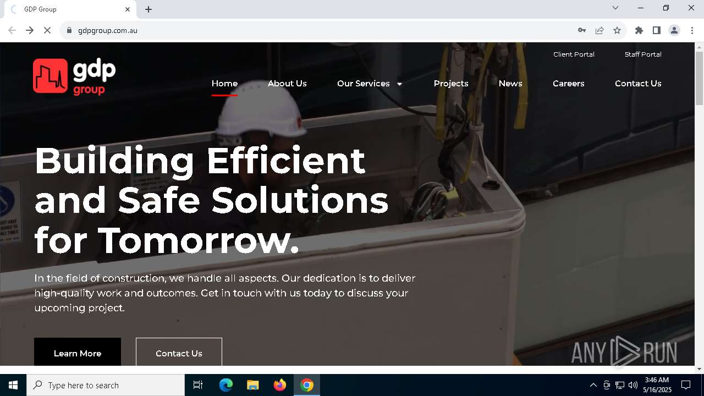
Task: Open tab search chevron
Action: (x=615, y=8)
